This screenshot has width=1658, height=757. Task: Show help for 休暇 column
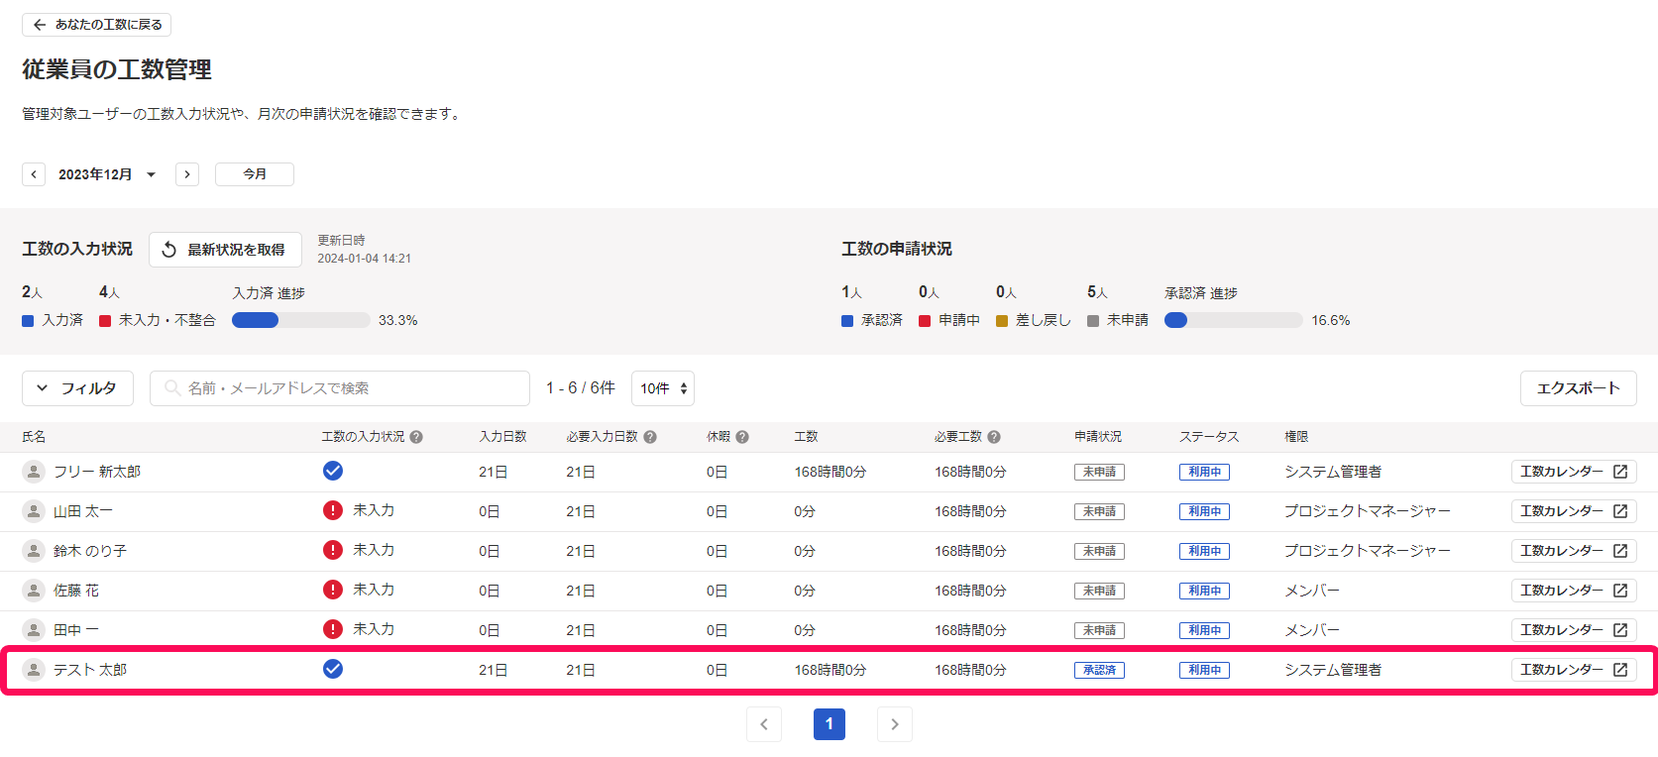click(x=742, y=437)
